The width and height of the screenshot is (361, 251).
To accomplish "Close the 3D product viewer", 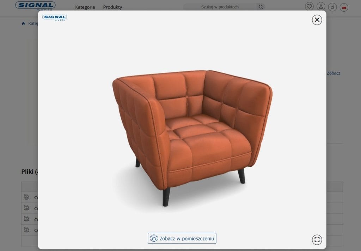I will point(317,20).
